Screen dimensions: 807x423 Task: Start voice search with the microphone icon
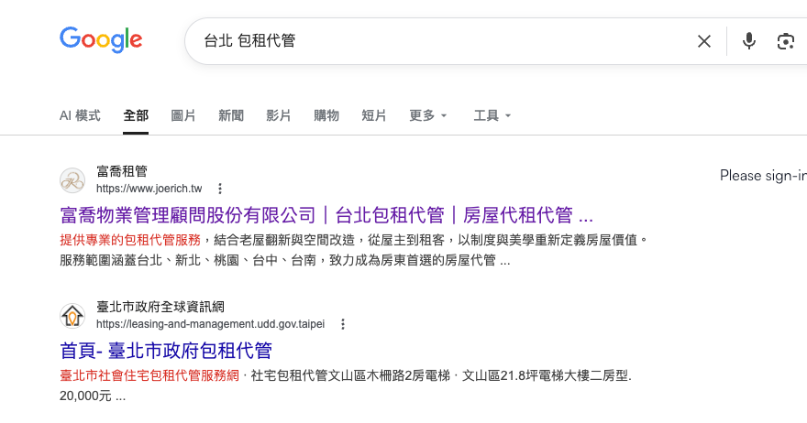[x=749, y=41]
